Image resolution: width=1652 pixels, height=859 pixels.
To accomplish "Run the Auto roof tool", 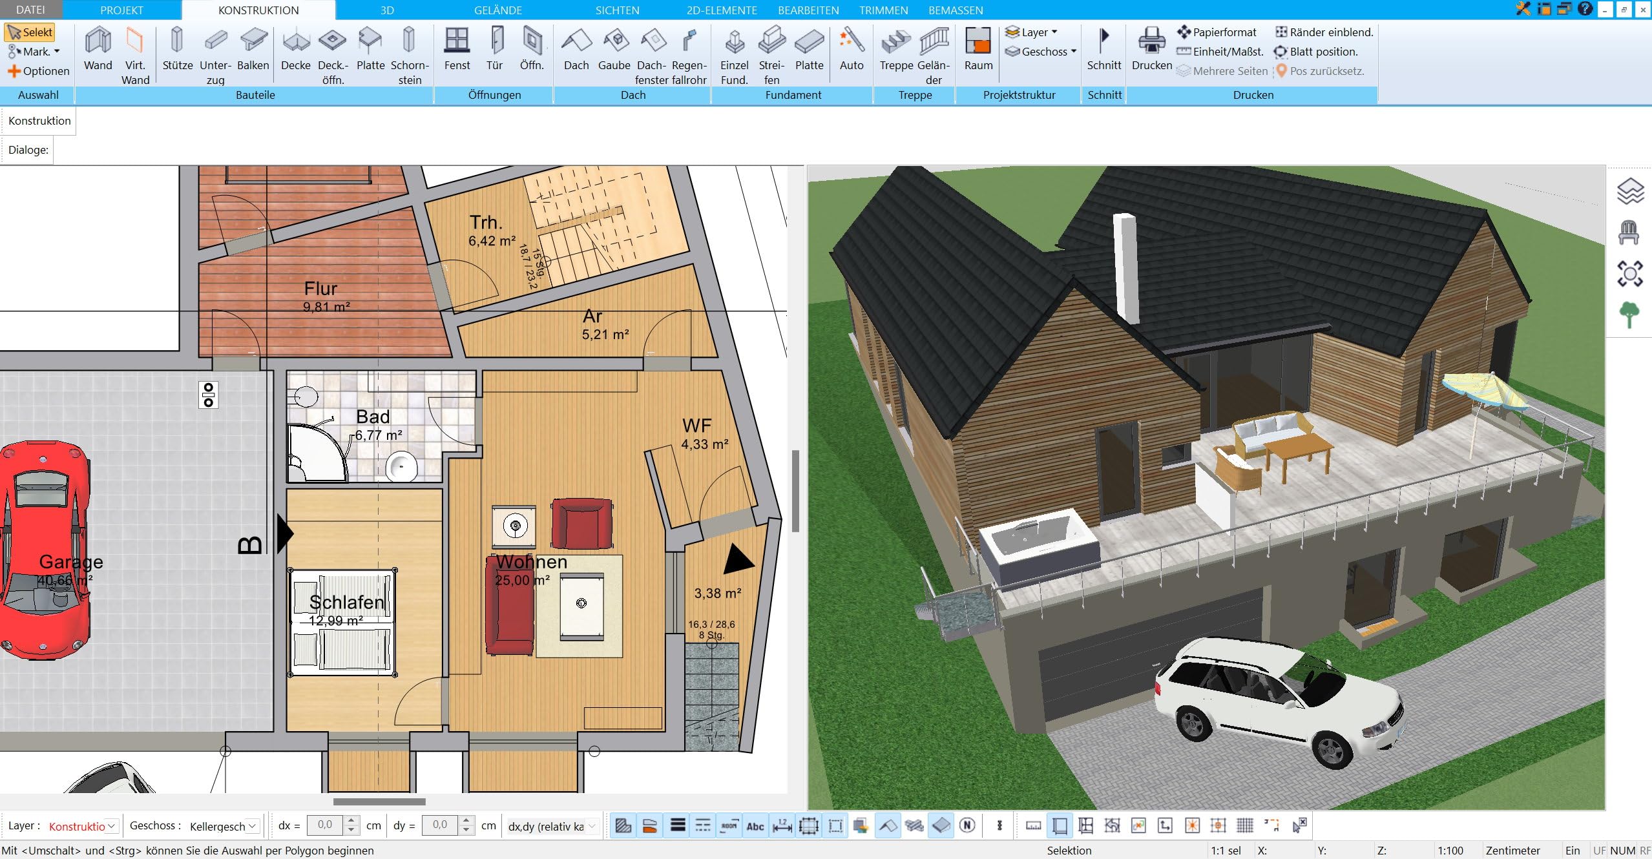I will [x=852, y=49].
